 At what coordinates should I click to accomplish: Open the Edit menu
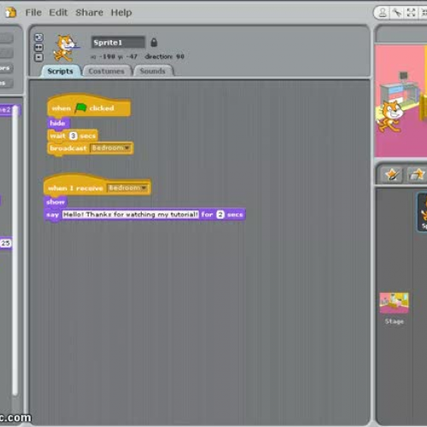(x=58, y=13)
